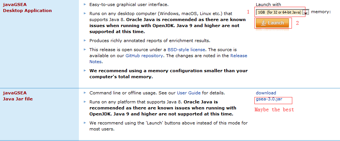Image resolution: width=340 pixels, height=141 pixels.
Task: Open the User Guide link
Action: coord(189,93)
